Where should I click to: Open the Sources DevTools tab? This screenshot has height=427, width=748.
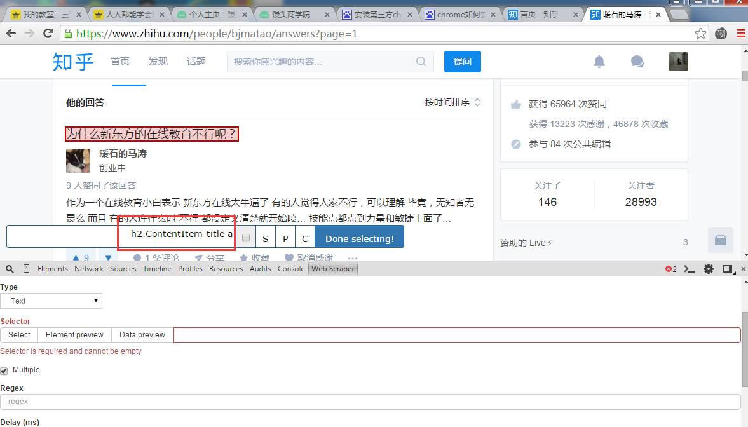(123, 269)
